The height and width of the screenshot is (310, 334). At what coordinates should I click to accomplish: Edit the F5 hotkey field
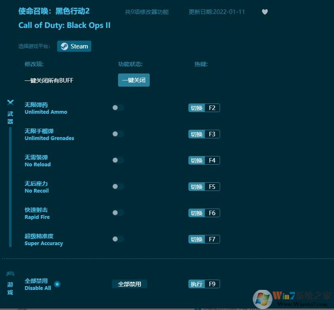212,187
